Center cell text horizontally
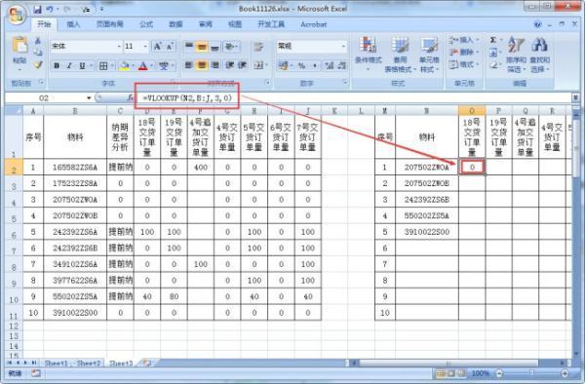Image resolution: width=585 pixels, height=384 pixels. tap(202, 65)
